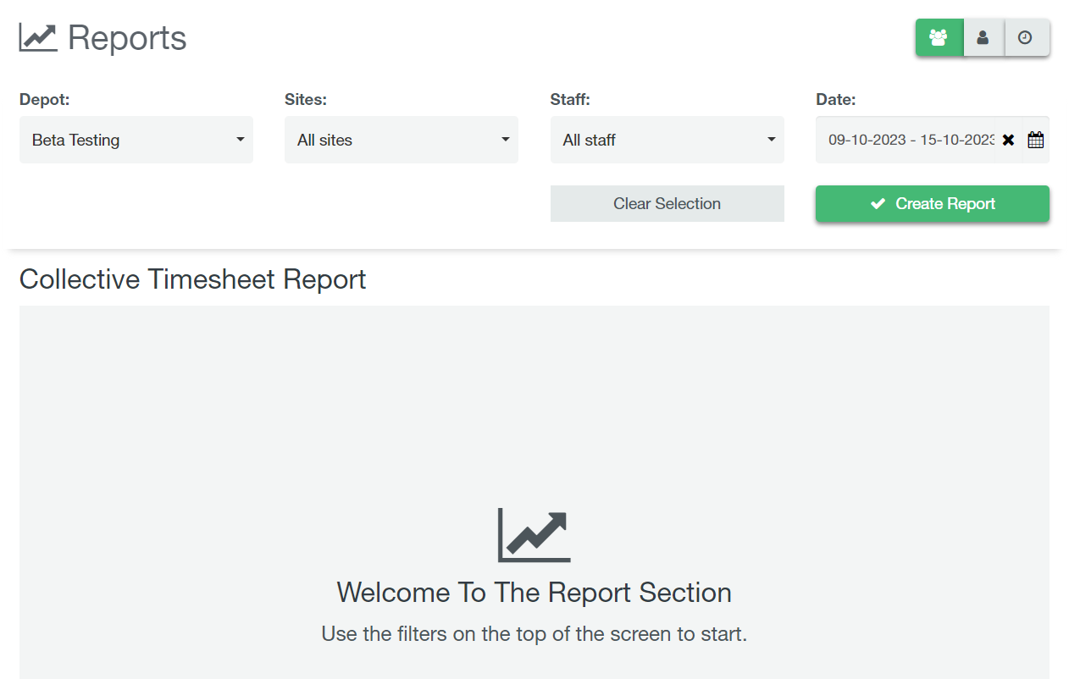Click the Collective Timesheet Report heading
This screenshot has width=1069, height=679.
click(193, 279)
